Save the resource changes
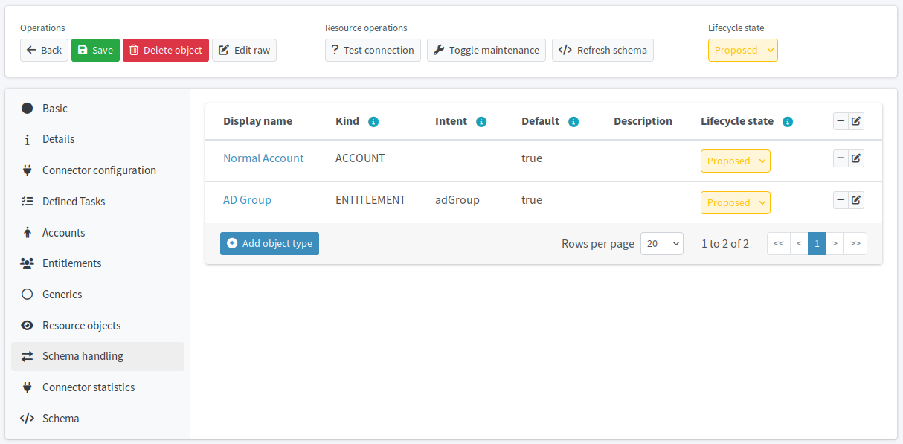The image size is (903, 444). (x=95, y=50)
